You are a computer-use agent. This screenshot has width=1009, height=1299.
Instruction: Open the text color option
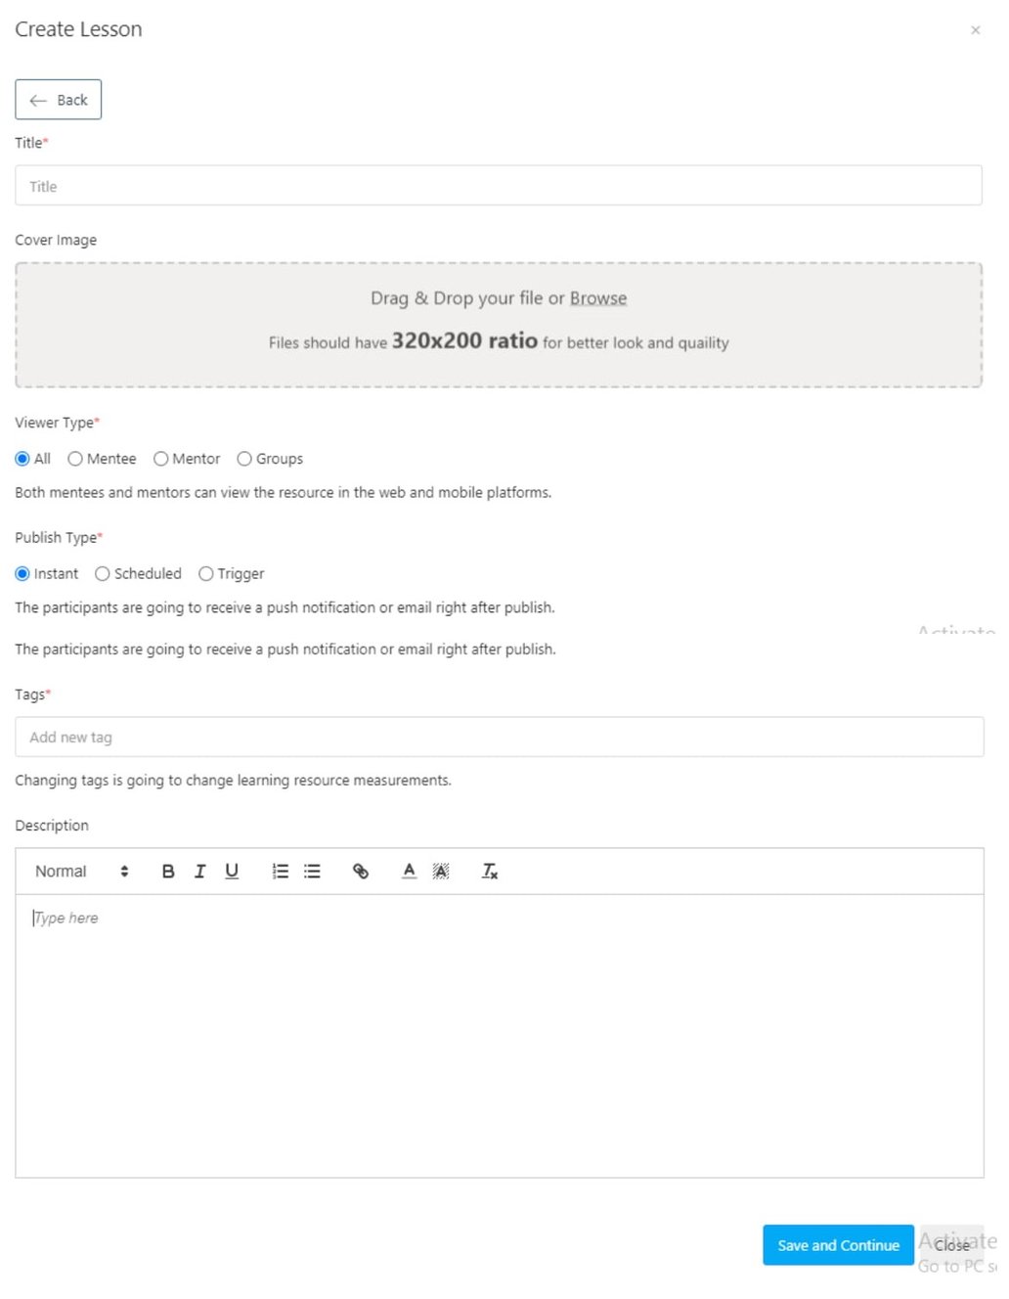click(x=409, y=871)
